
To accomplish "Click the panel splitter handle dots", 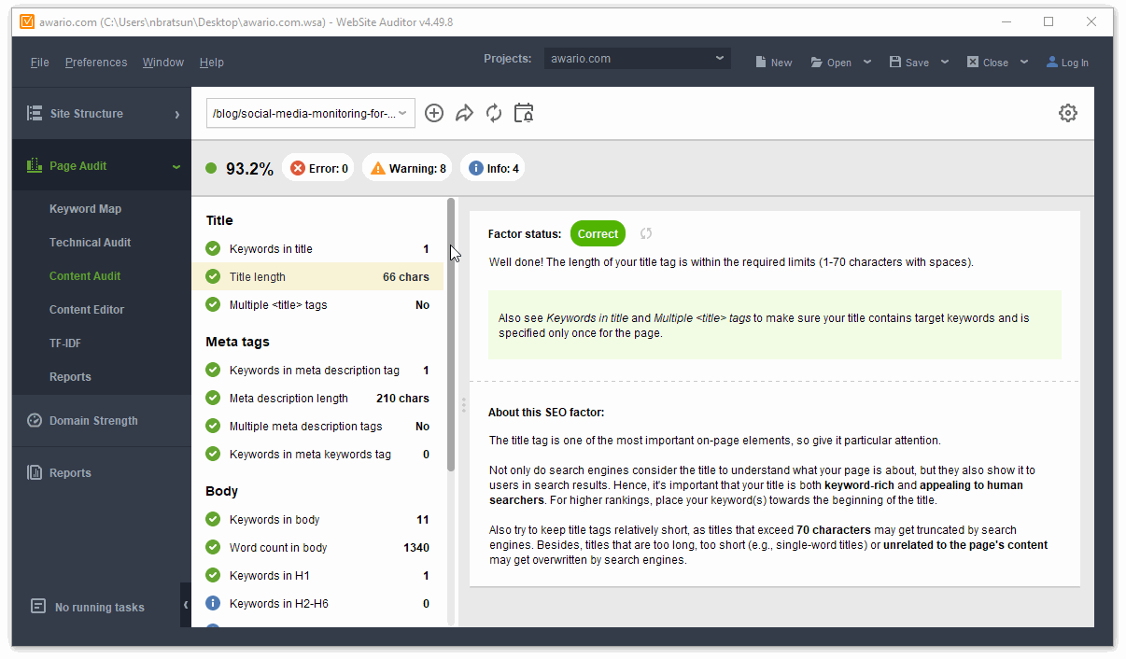I will (x=463, y=405).
